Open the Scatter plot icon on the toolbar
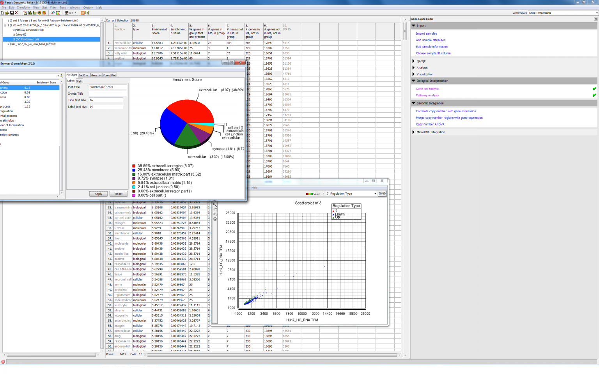The width and height of the screenshot is (599, 374). point(26,12)
